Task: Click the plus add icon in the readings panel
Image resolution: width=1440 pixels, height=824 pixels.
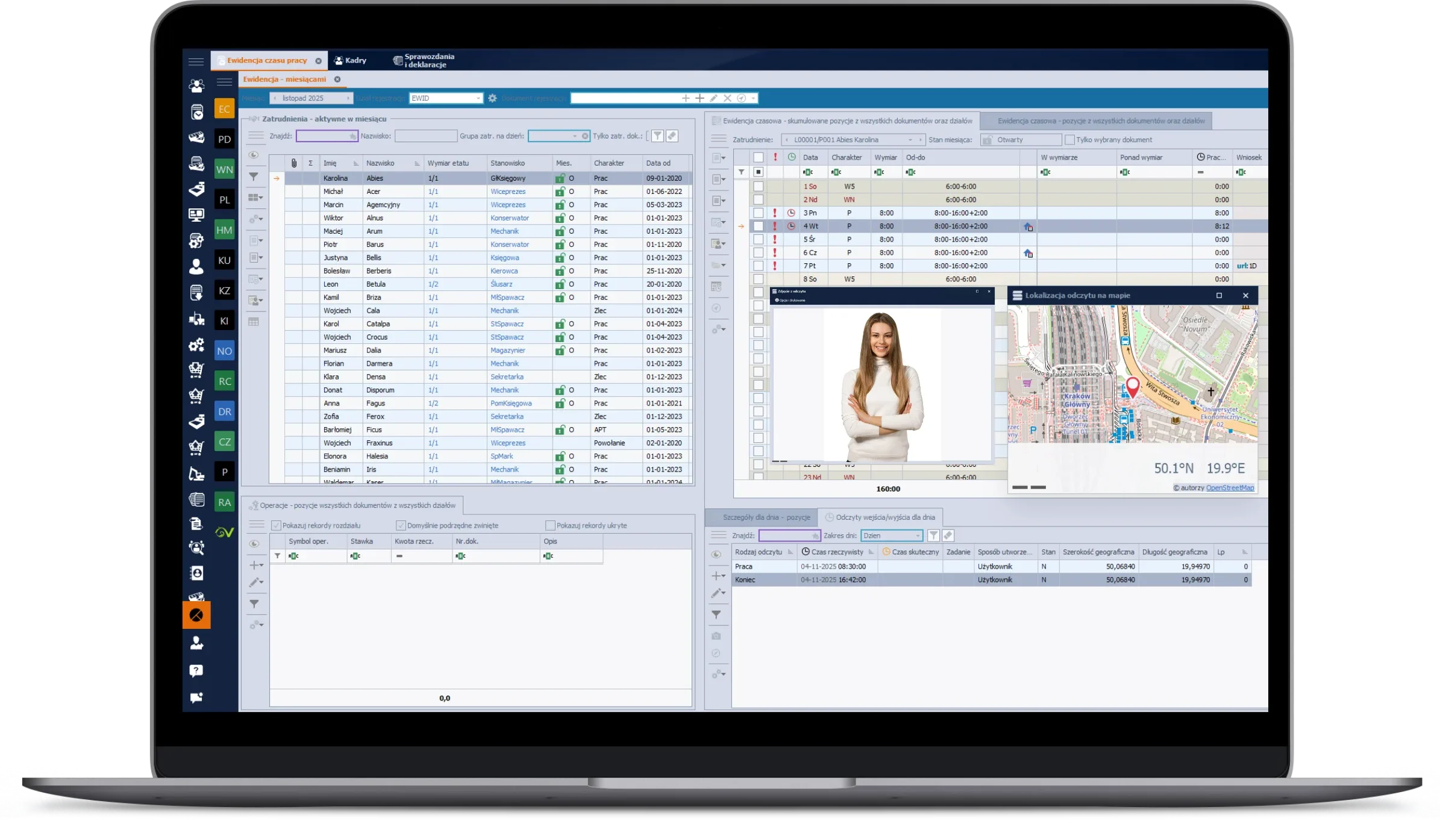Action: [716, 576]
